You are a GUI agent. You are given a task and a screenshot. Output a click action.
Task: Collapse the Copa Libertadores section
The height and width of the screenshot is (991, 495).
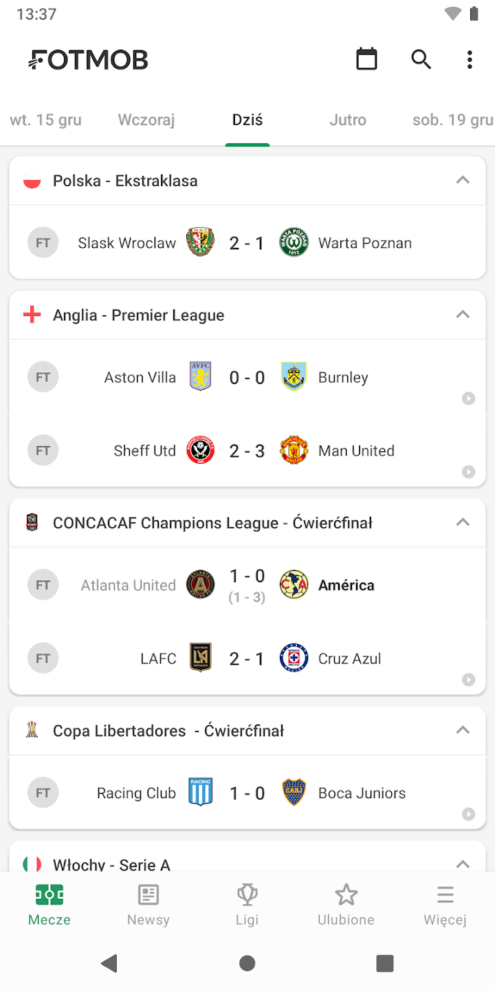click(463, 730)
